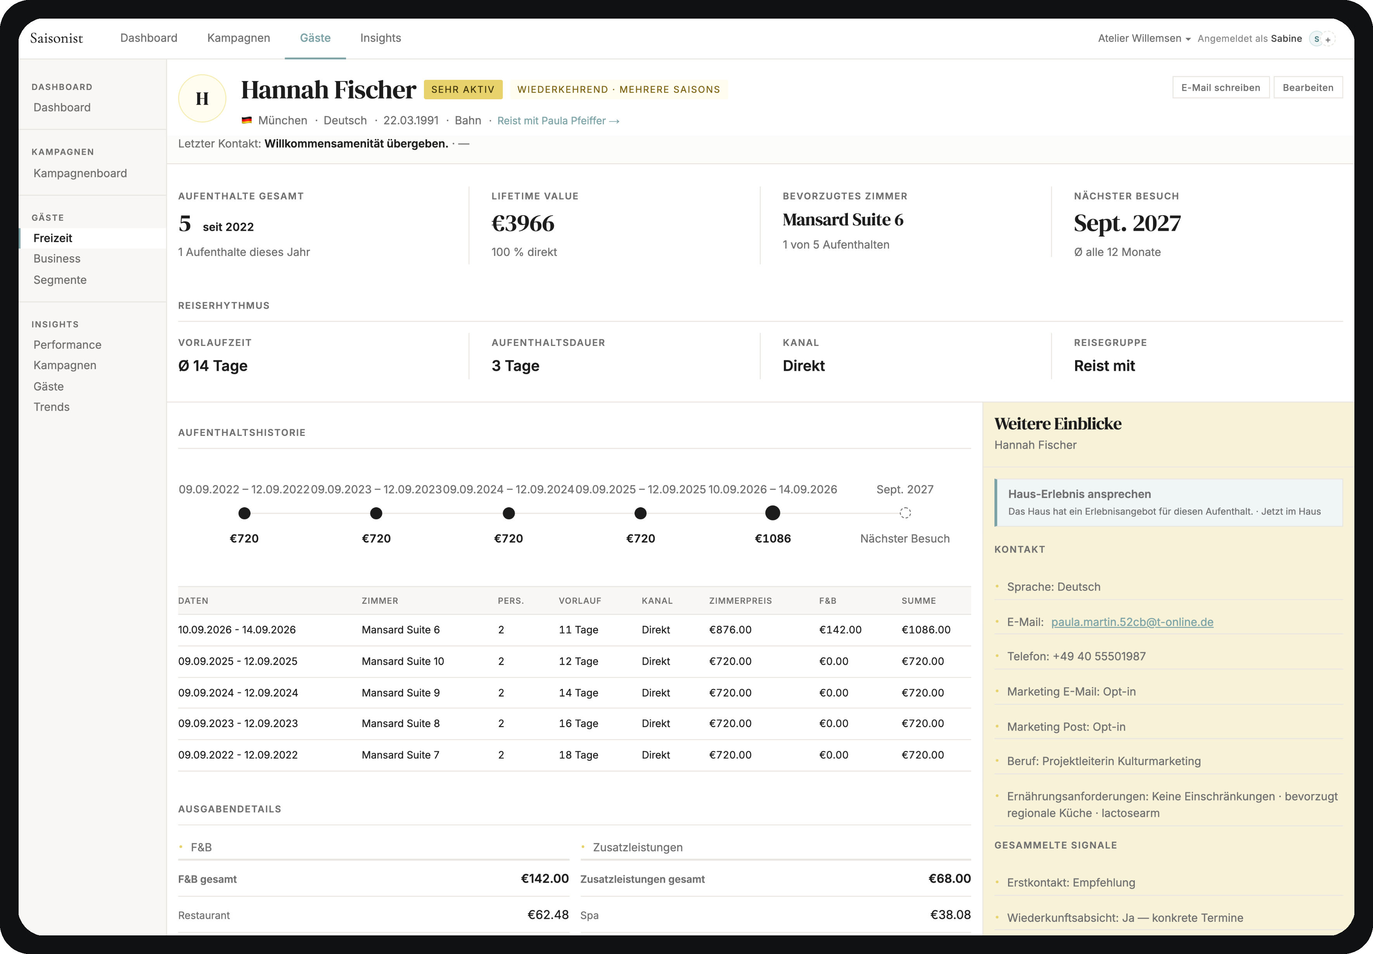This screenshot has width=1373, height=954.
Task: Click the 'Telefon: +49 40 55501987' entry
Action: coord(1077,656)
